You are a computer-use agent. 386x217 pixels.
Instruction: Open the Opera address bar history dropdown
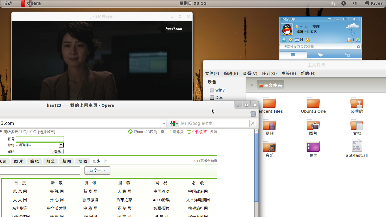click(164, 123)
